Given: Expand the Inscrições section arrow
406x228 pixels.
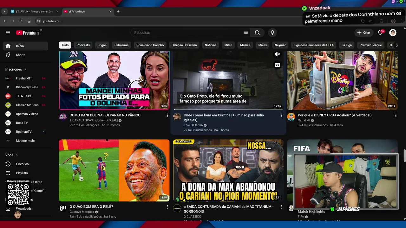Looking at the screenshot, I should [x=25, y=69].
